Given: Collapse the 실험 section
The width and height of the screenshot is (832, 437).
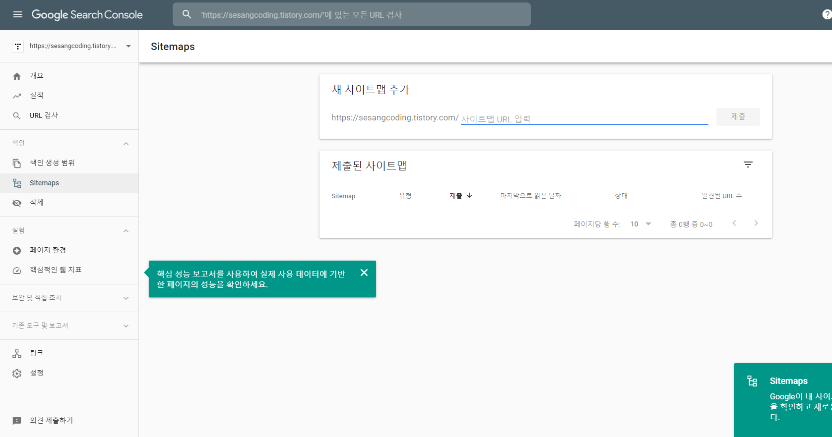Looking at the screenshot, I should [126, 231].
